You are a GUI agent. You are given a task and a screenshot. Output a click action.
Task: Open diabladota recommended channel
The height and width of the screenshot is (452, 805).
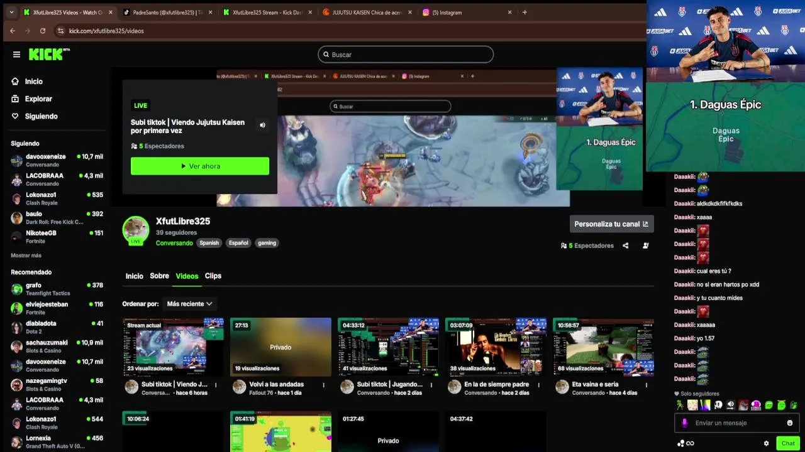[x=57, y=327]
